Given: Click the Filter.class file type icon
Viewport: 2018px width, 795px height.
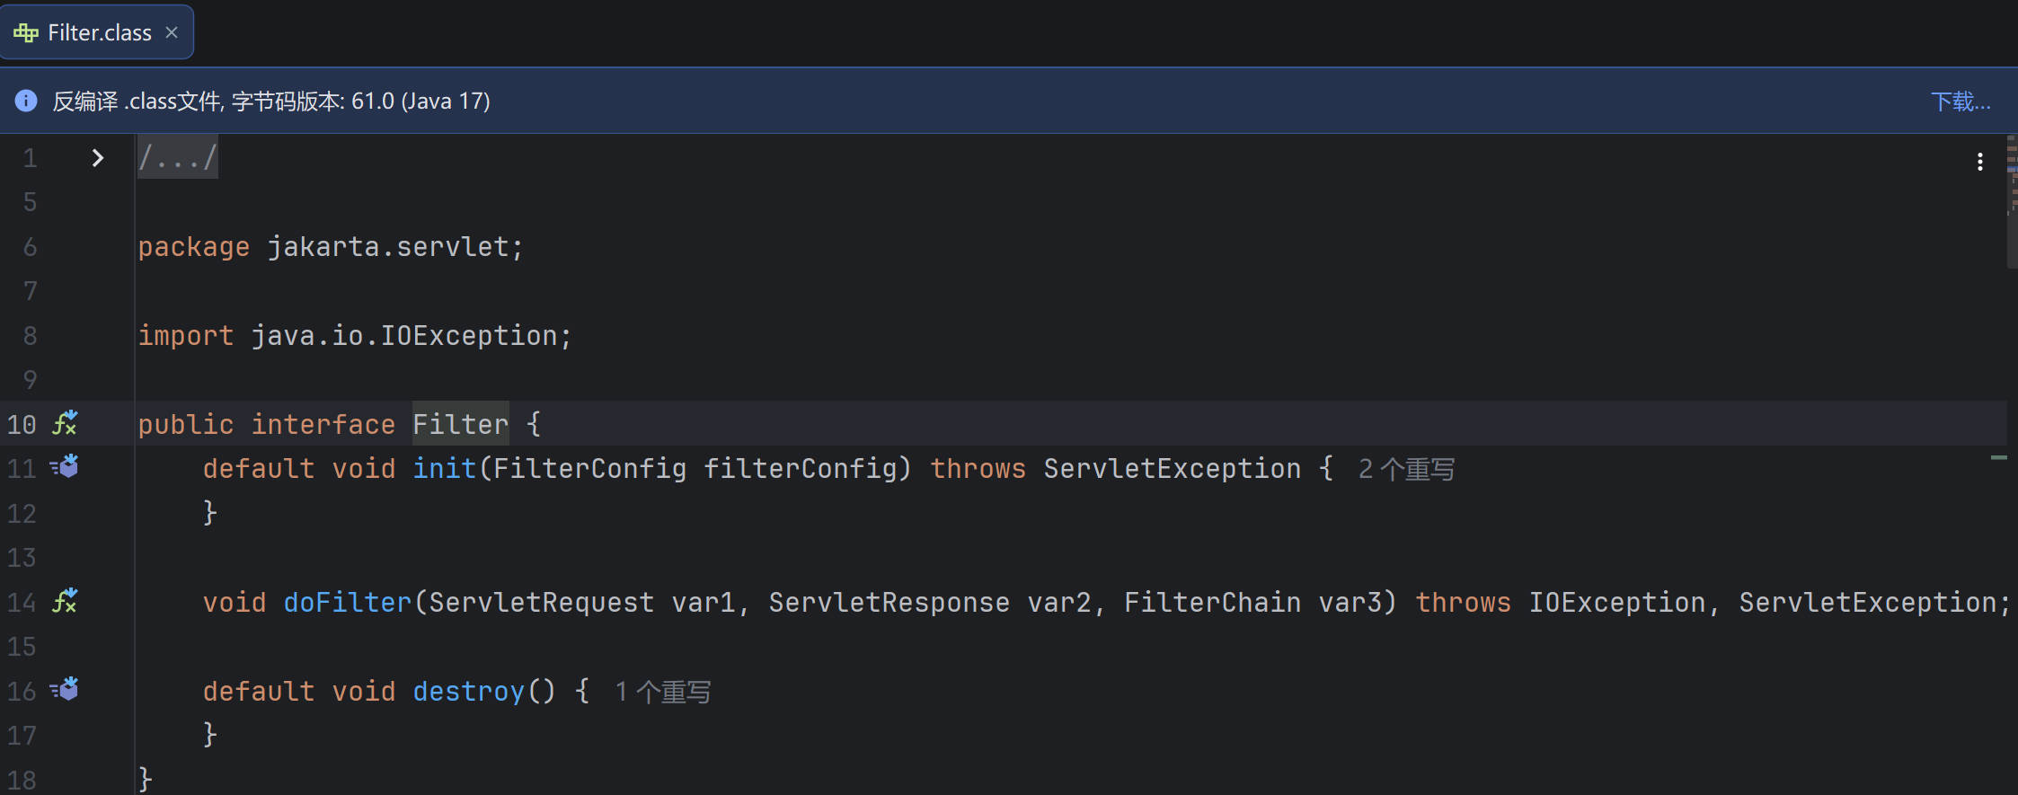Looking at the screenshot, I should tap(26, 33).
